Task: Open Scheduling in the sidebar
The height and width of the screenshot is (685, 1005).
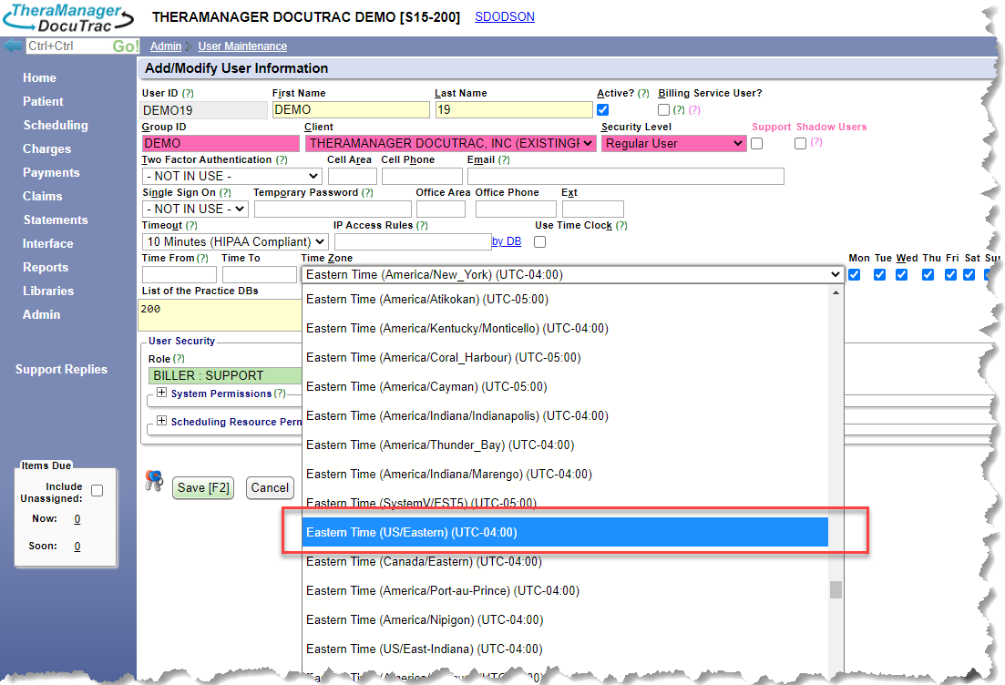Action: (x=56, y=125)
